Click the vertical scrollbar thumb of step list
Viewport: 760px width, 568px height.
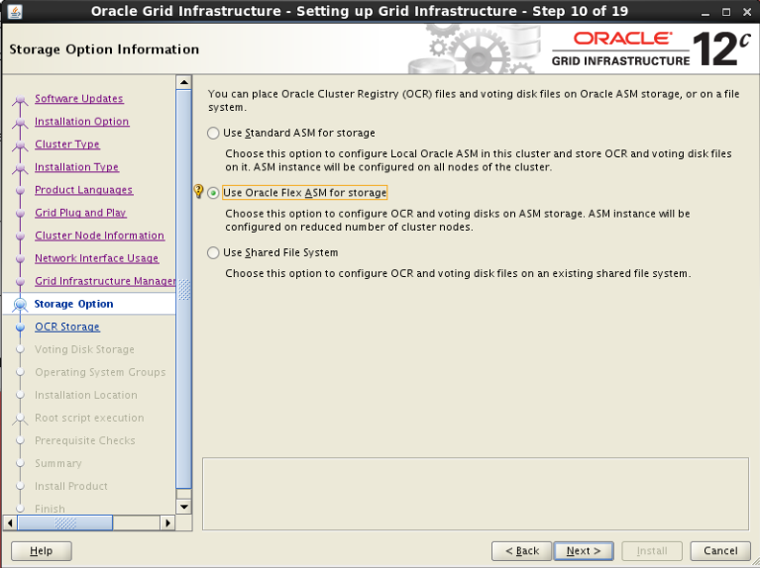183,289
